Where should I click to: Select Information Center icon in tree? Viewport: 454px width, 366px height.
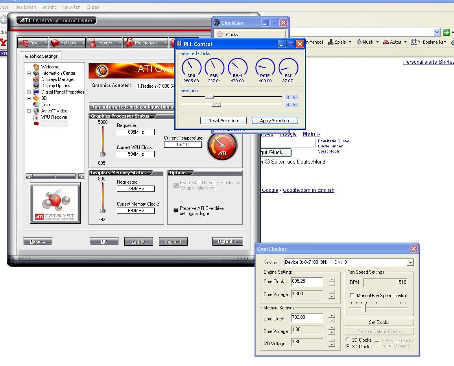point(36,73)
